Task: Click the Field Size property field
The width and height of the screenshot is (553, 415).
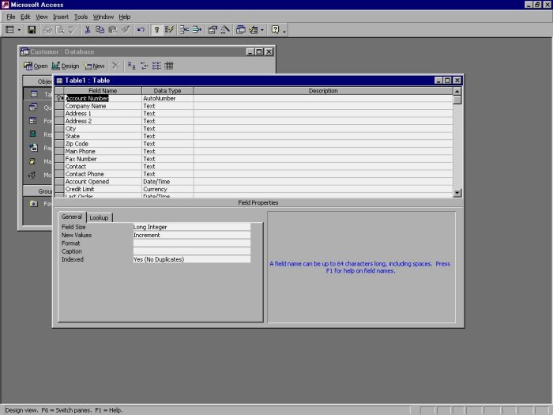Action: pos(191,227)
